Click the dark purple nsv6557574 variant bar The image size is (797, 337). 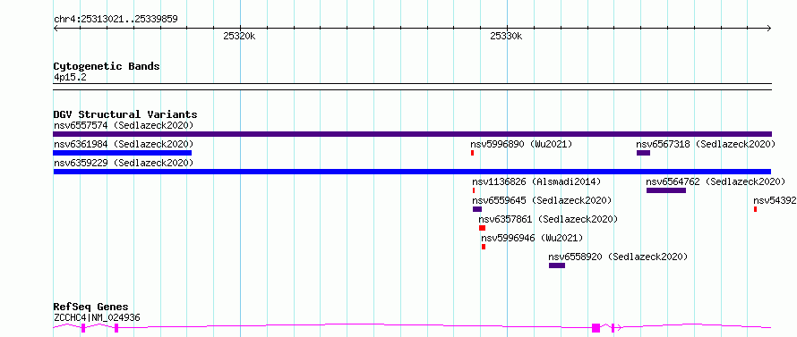point(412,134)
